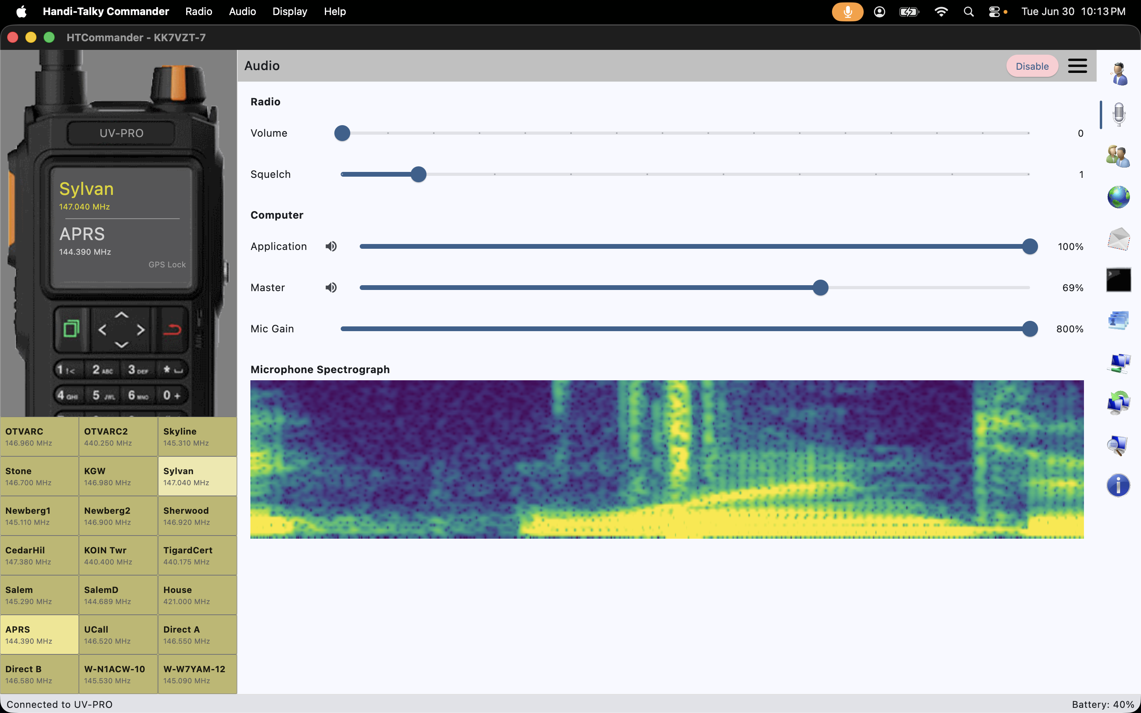Viewport: 1141px width, 713px height.
Task: Select the Skyline 145.310 channel
Action: (197, 437)
